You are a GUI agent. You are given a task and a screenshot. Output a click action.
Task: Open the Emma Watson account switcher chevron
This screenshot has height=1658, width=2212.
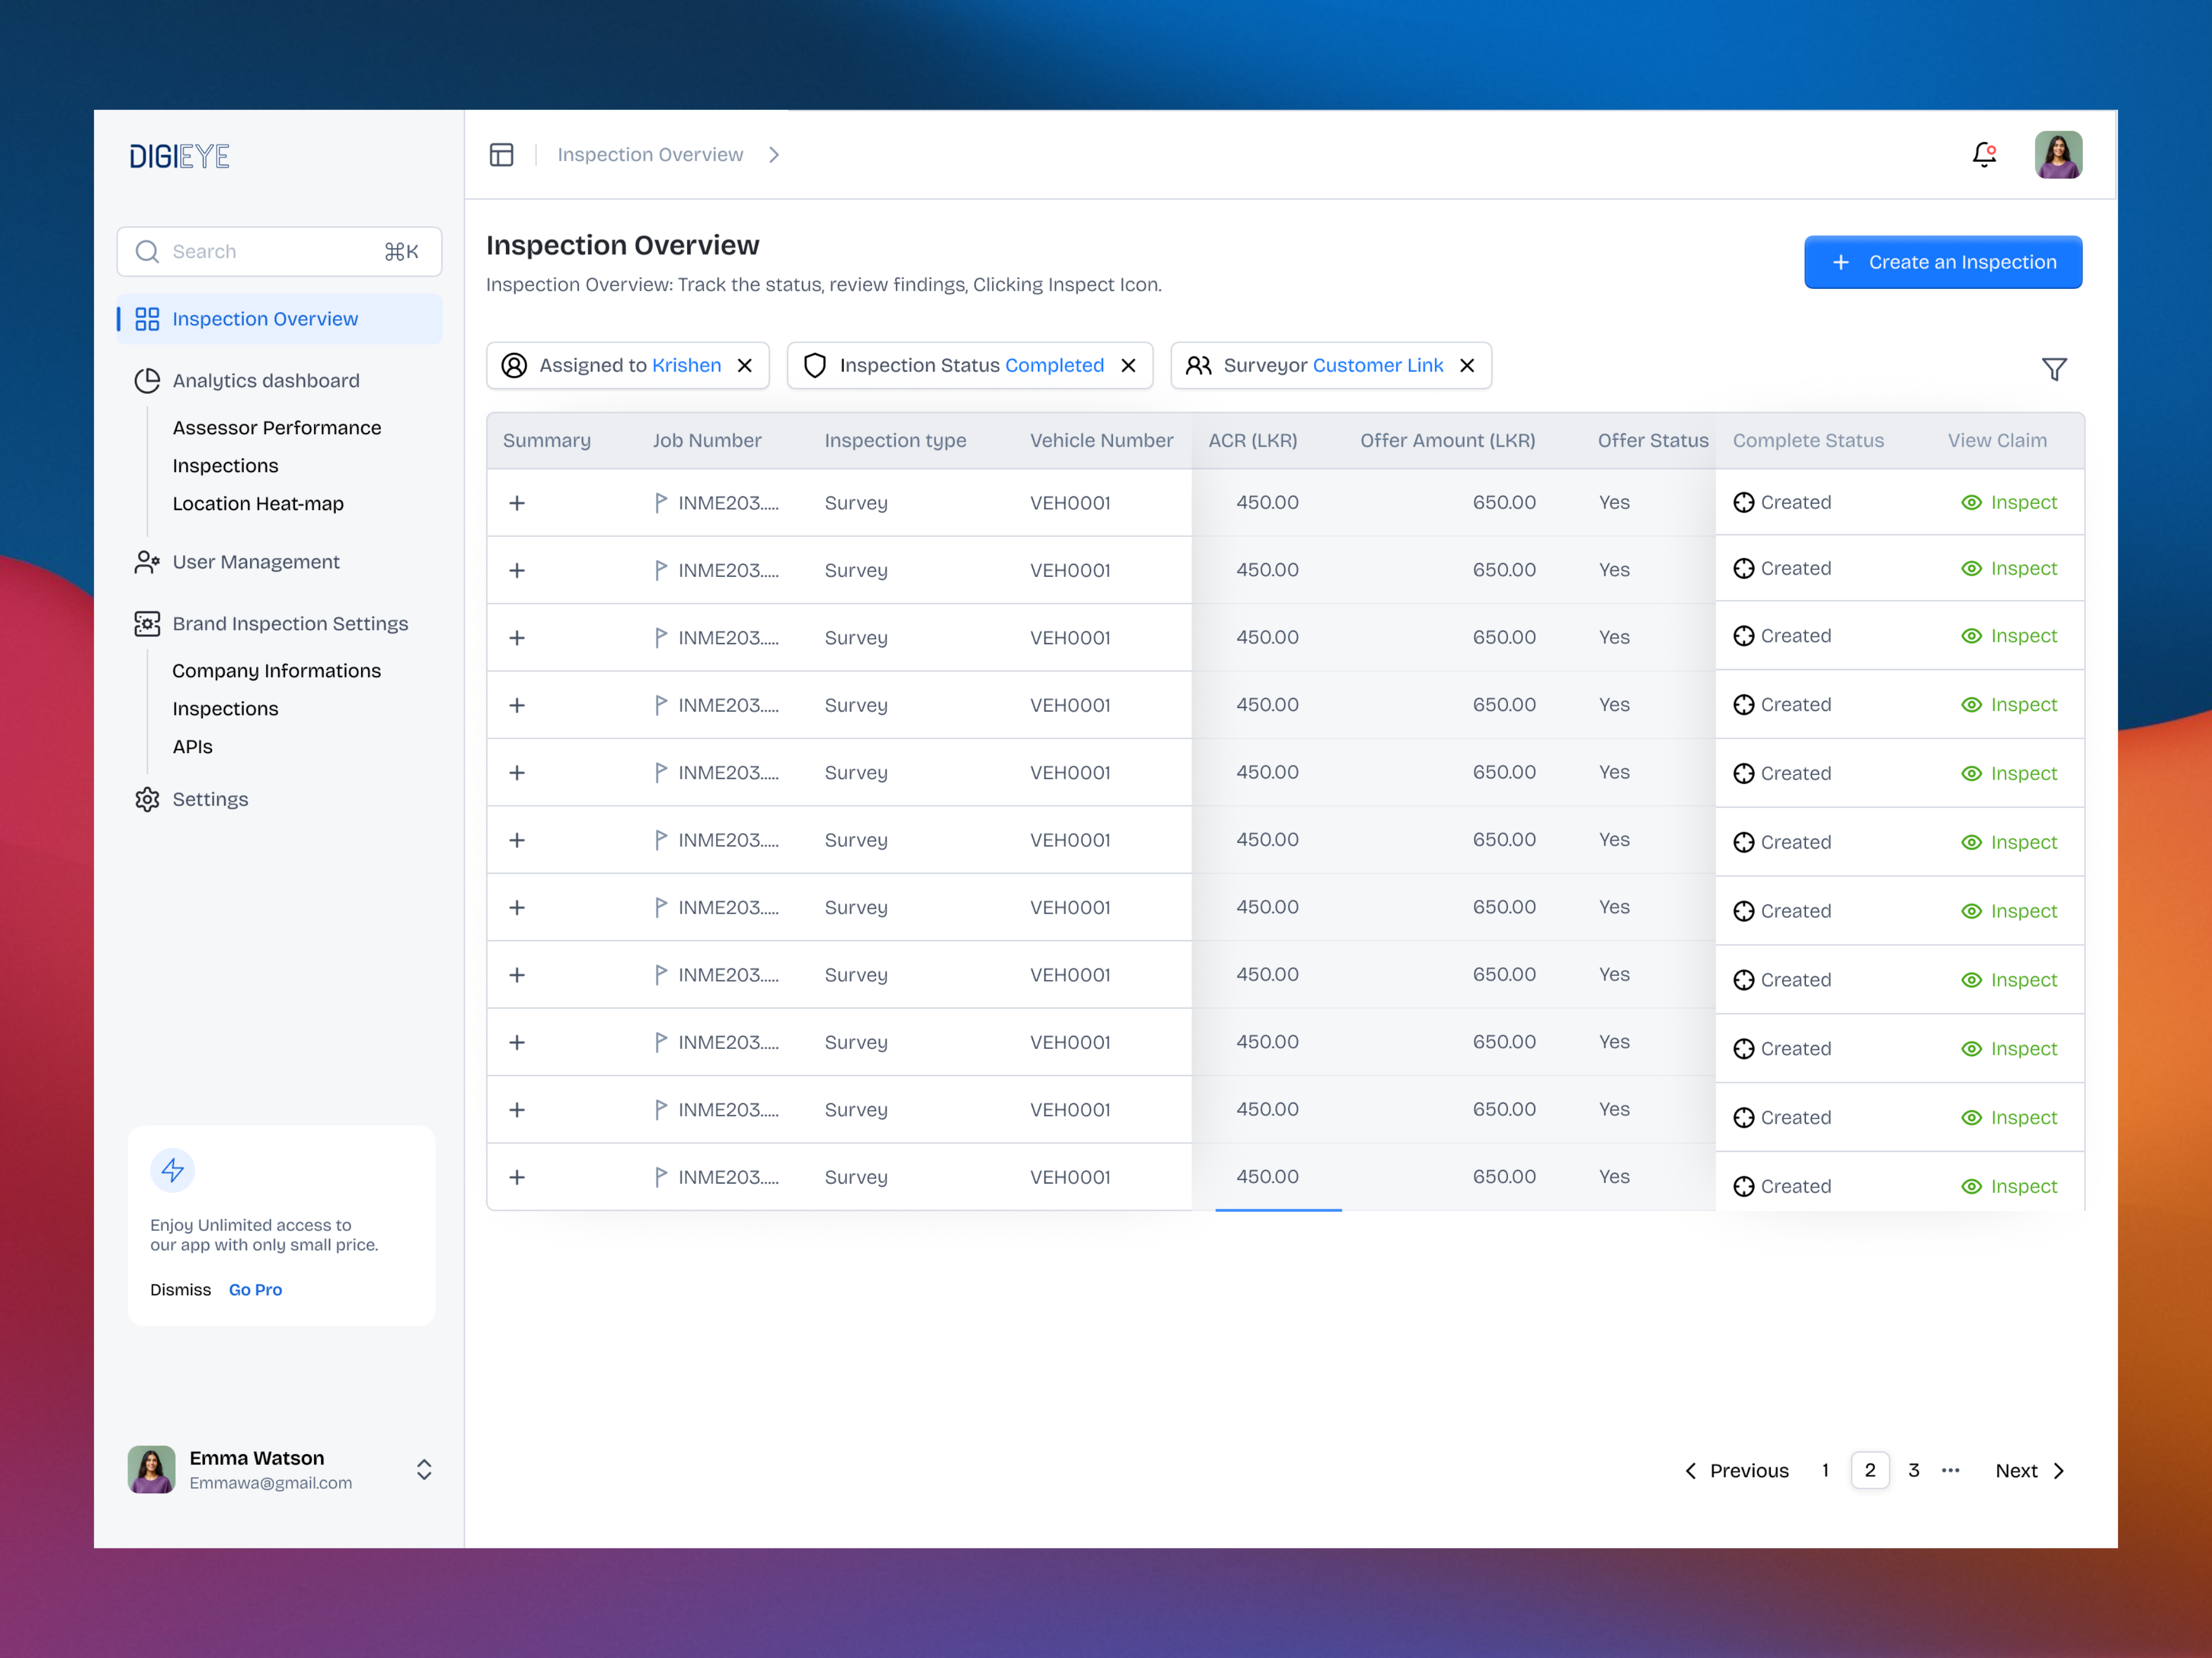coord(424,1469)
